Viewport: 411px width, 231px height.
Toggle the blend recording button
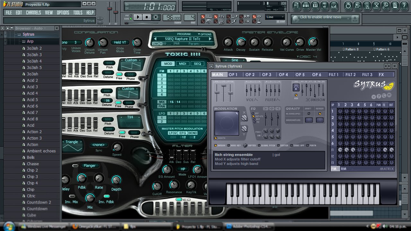[232, 17]
